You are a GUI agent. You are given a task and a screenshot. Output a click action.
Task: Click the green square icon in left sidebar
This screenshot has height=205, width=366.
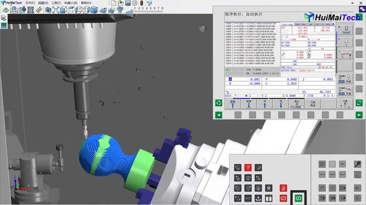tap(4, 25)
